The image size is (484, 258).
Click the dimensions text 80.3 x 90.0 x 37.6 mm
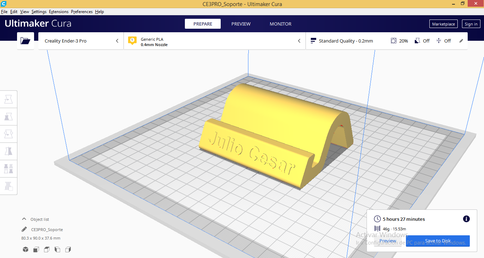pos(41,238)
